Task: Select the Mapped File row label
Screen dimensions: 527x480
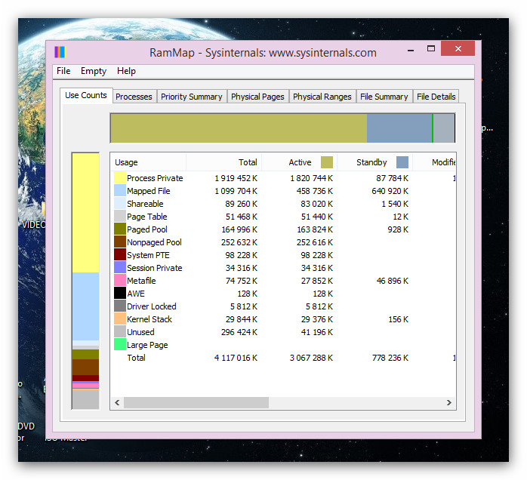Action: [149, 191]
